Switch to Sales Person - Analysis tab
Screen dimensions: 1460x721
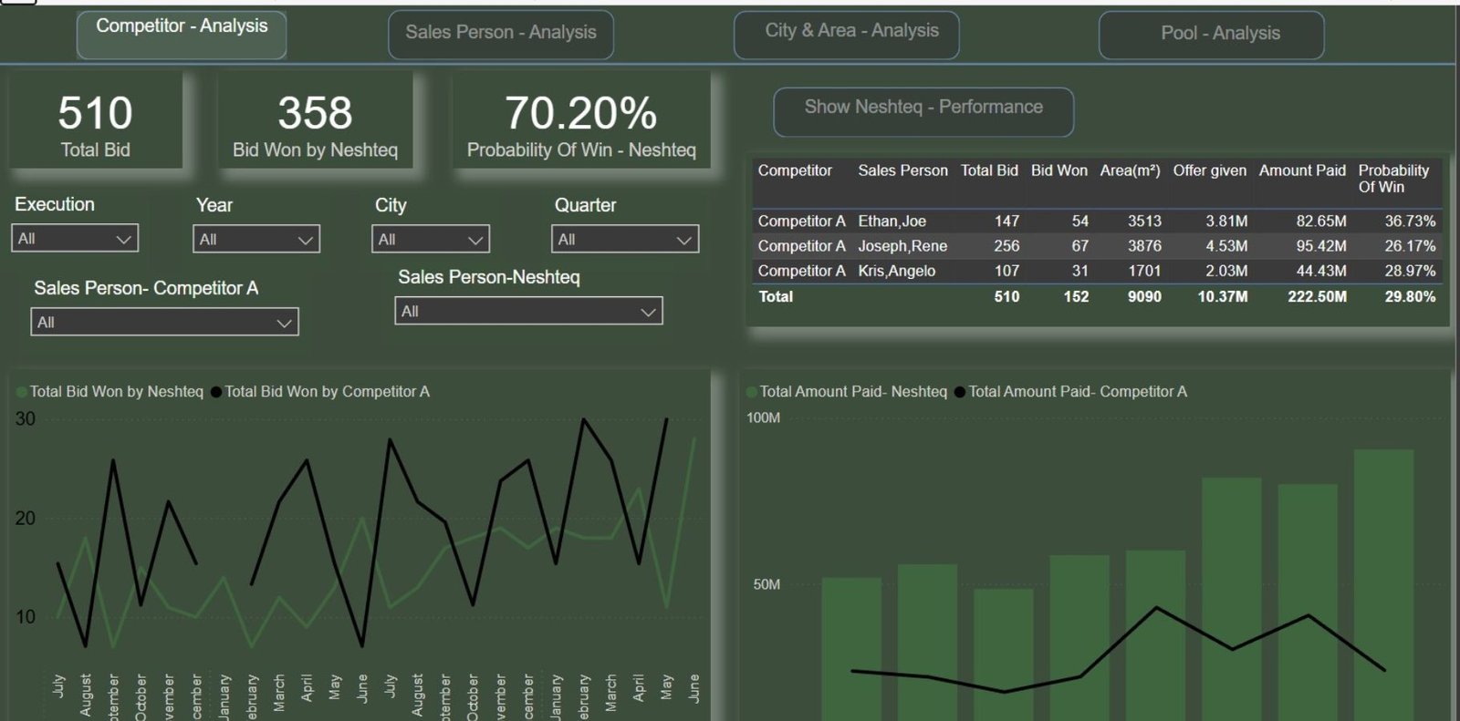point(501,35)
